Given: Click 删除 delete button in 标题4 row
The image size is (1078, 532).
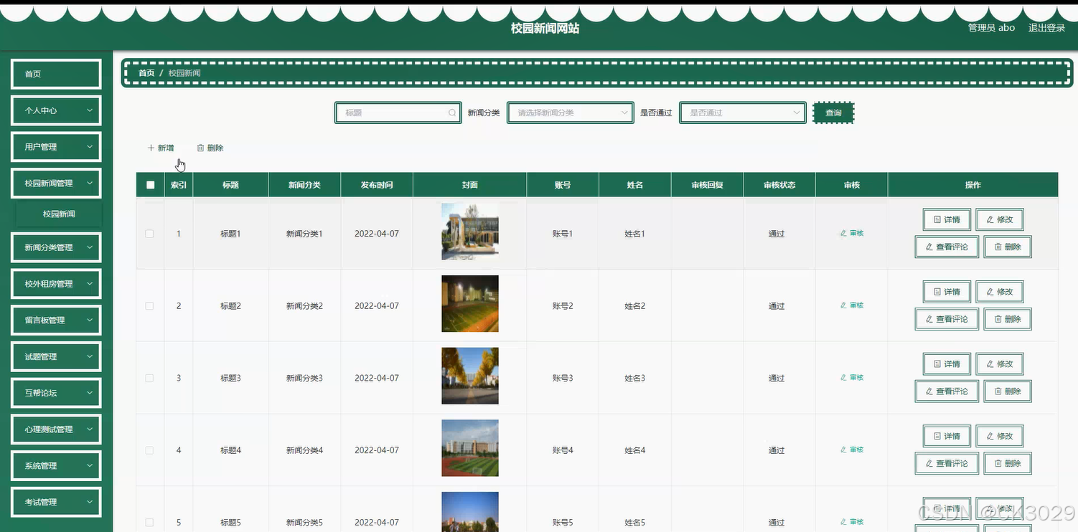Looking at the screenshot, I should tap(1008, 463).
